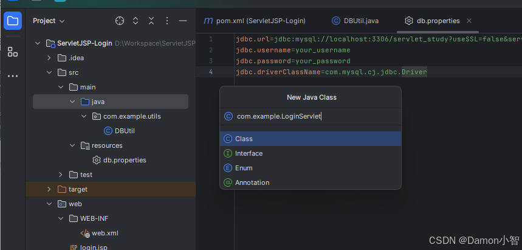Choose Class in New Java Class list
This screenshot has height=250, width=522.
click(311, 139)
